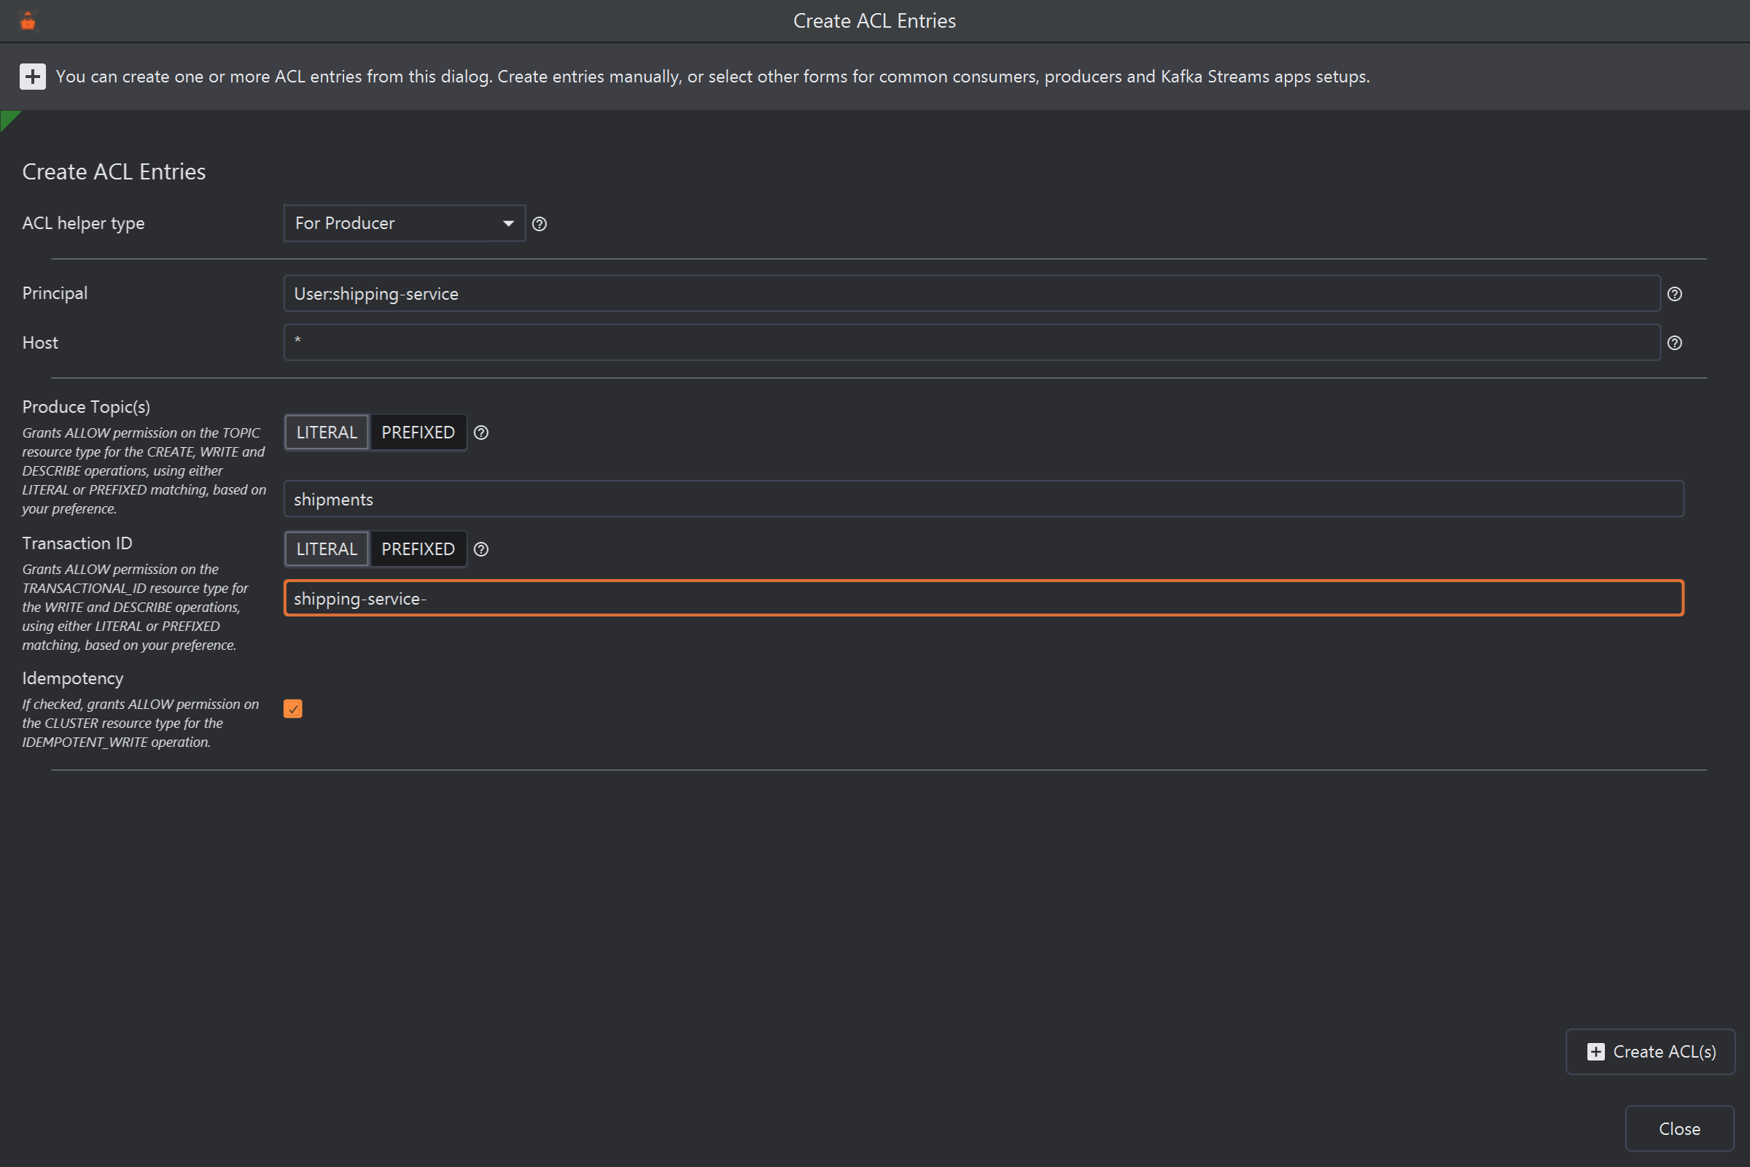Open help icon next to Transaction ID matching
The height and width of the screenshot is (1167, 1750).
481,549
